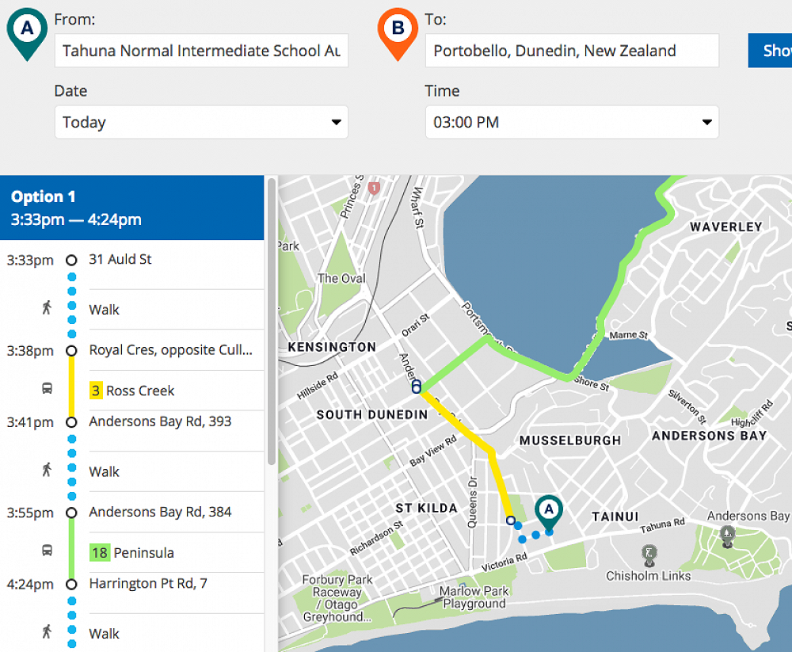The width and height of the screenshot is (792, 652).
Task: Open the Date dropdown showing Today
Action: tap(201, 122)
